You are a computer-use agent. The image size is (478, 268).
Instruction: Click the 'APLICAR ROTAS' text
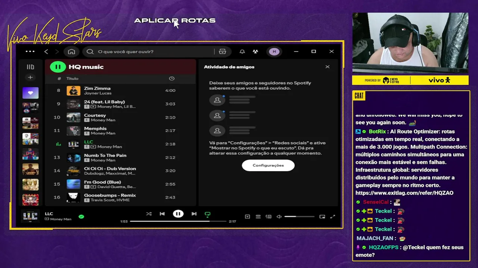[175, 20]
